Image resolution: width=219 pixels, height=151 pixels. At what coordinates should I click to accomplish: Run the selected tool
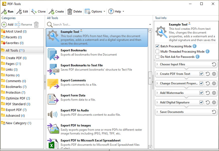click(x=7, y=12)
